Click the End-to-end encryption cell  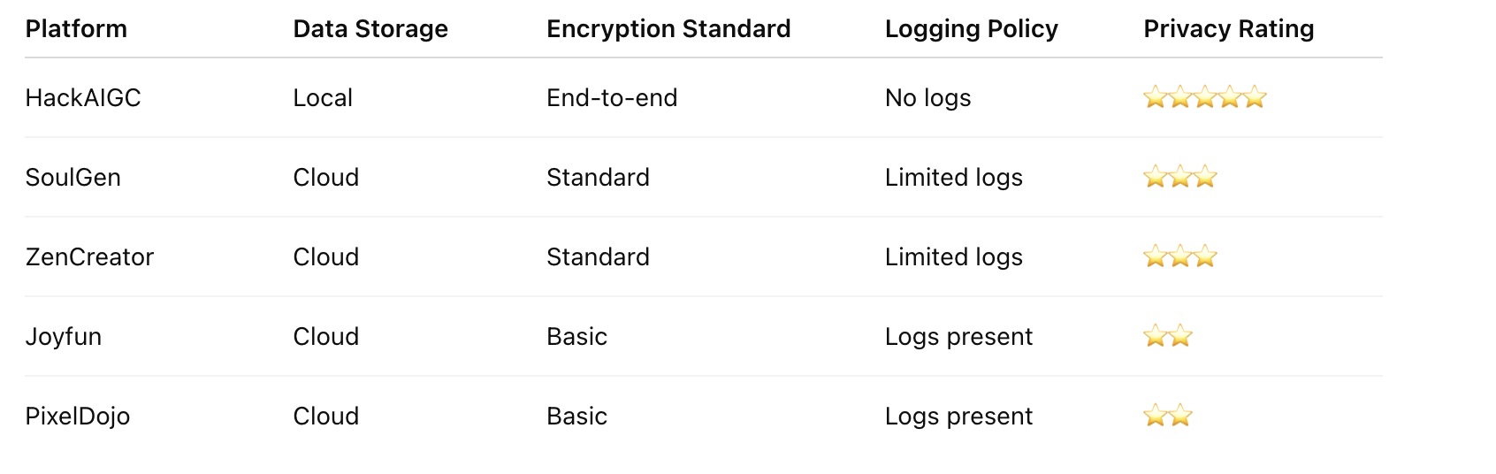coord(612,98)
